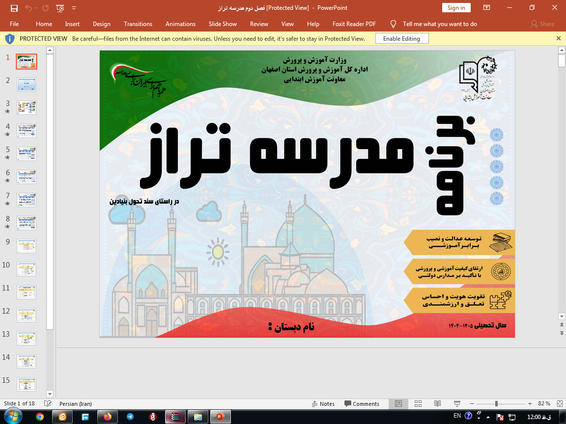Toggle Normal view in the status bar
Viewport: 566px width, 424px height.
[x=398, y=404]
